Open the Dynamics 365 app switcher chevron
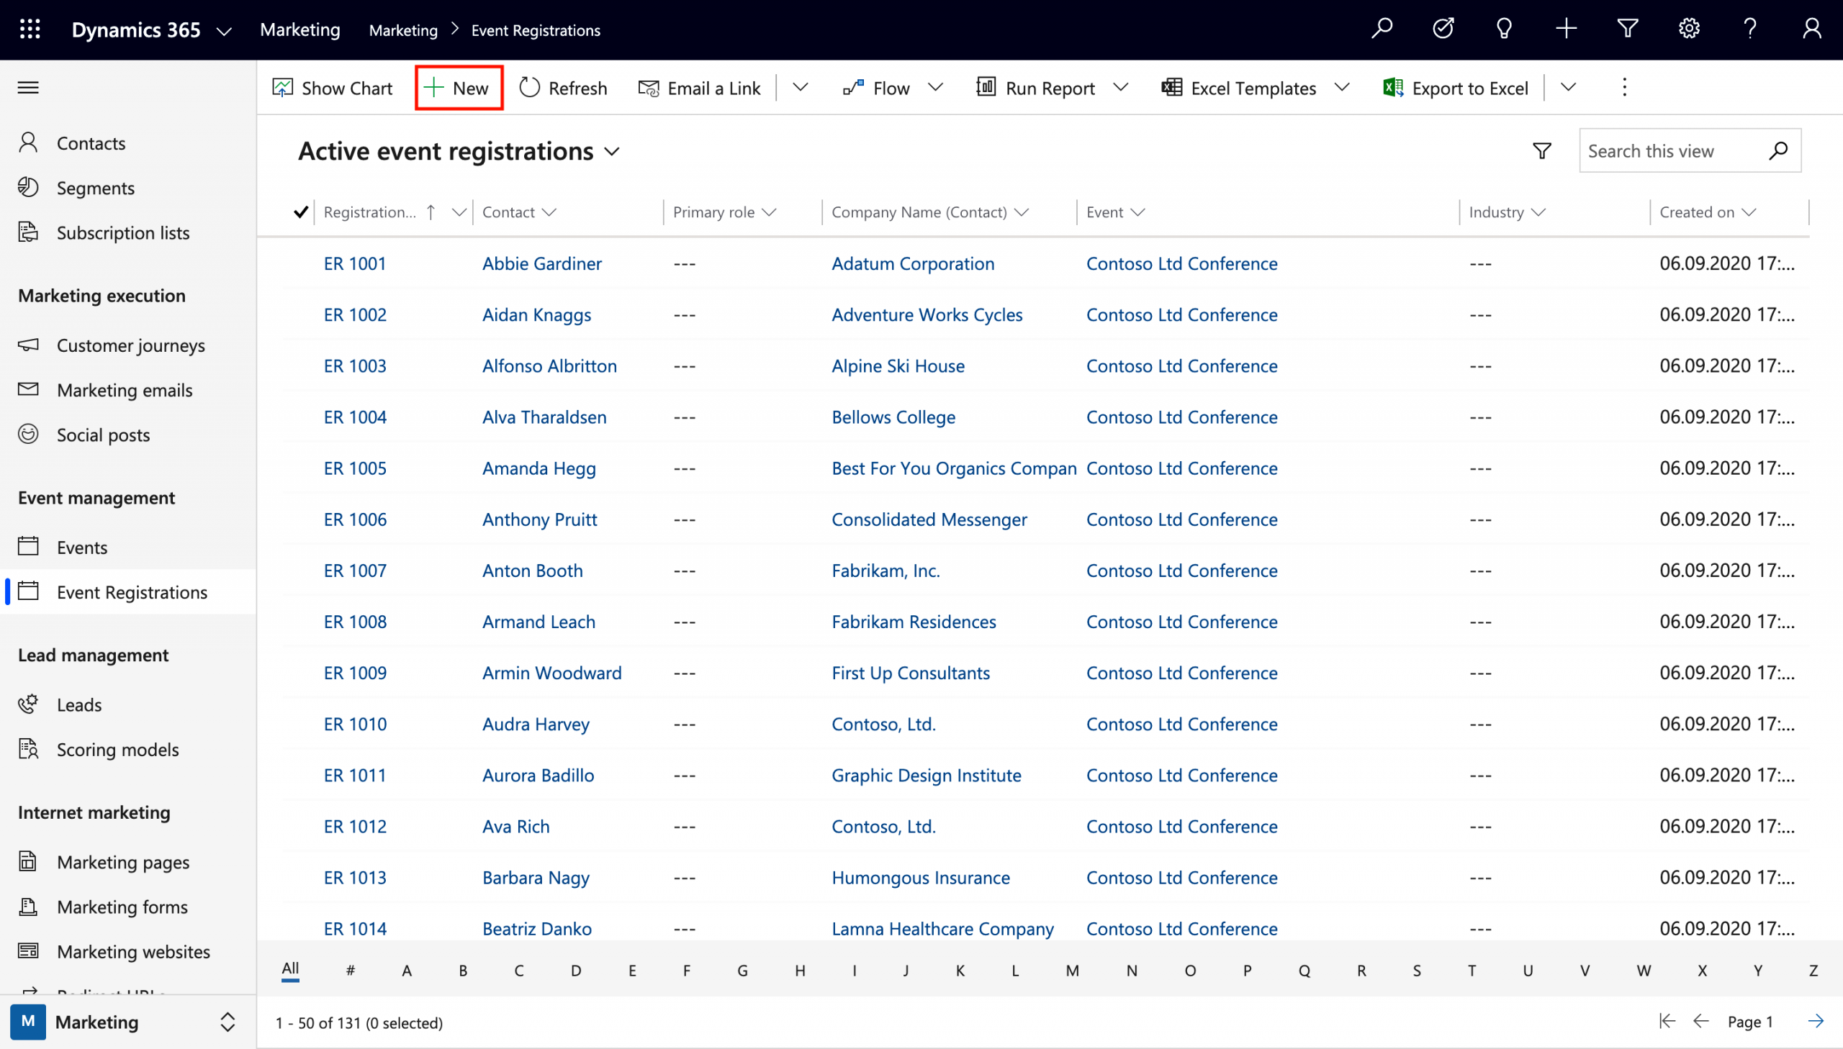The height and width of the screenshot is (1049, 1843). pos(224,31)
